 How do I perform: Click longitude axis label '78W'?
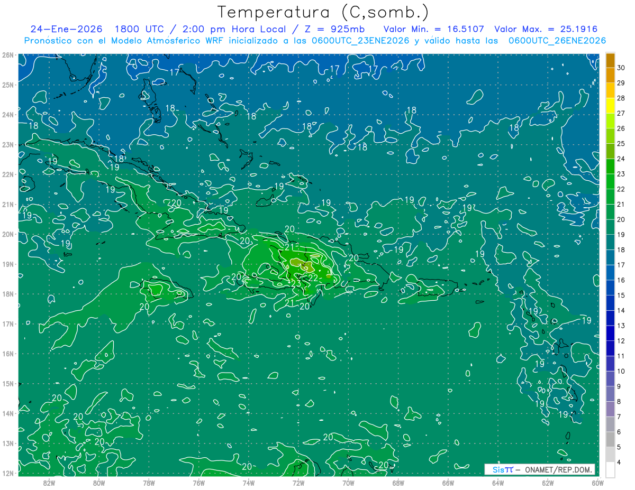coord(149,483)
